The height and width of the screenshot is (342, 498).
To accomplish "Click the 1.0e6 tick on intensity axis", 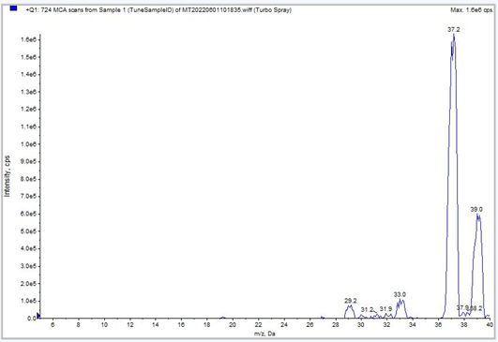I will (28, 144).
